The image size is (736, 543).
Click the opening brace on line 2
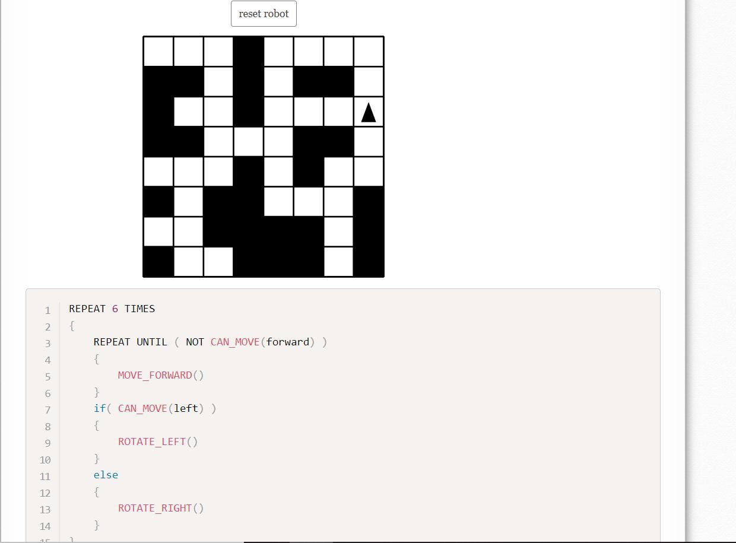(x=72, y=325)
